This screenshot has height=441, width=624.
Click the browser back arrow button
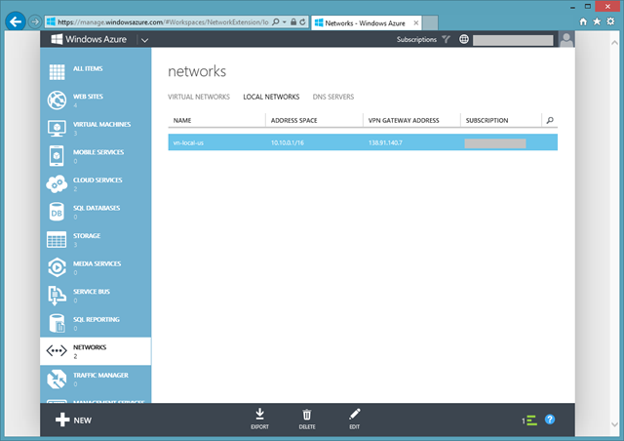coord(16,21)
